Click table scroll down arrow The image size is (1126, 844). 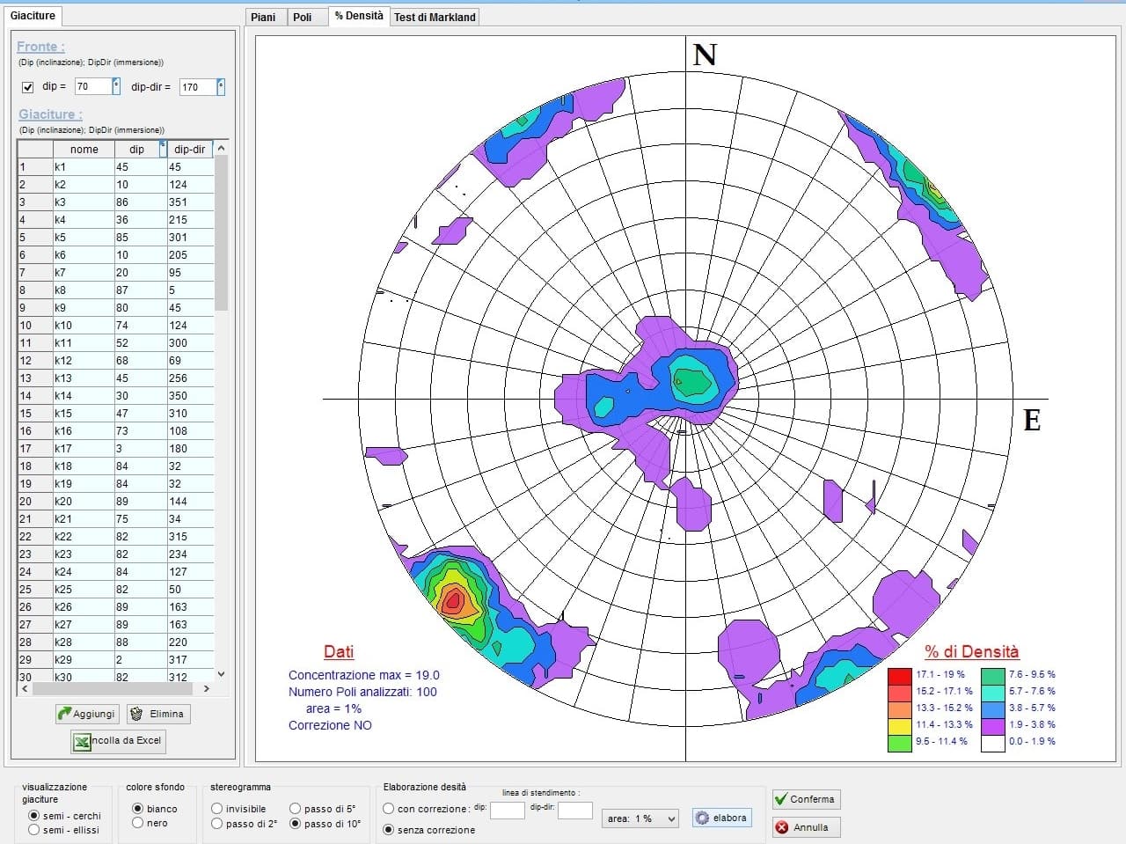(x=221, y=674)
